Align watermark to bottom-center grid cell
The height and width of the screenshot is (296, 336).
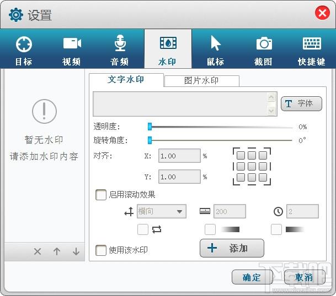point(252,177)
